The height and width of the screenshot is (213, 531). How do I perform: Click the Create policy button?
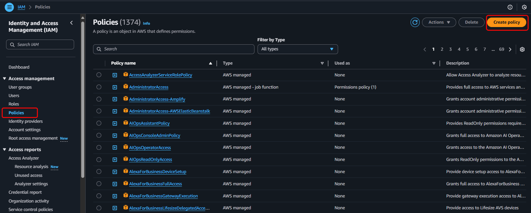[507, 22]
